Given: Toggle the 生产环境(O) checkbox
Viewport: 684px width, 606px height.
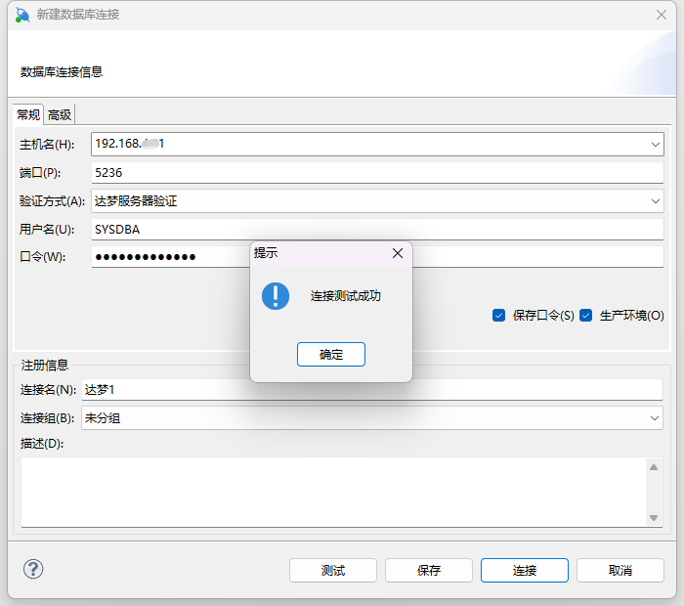Looking at the screenshot, I should (x=586, y=315).
